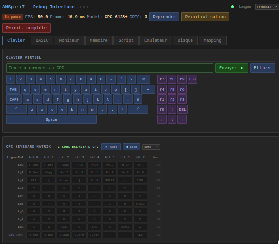Image resolution: width=279 pixels, height=244 pixels.
Task: Click the green connection status indicator
Action: coord(232,7)
